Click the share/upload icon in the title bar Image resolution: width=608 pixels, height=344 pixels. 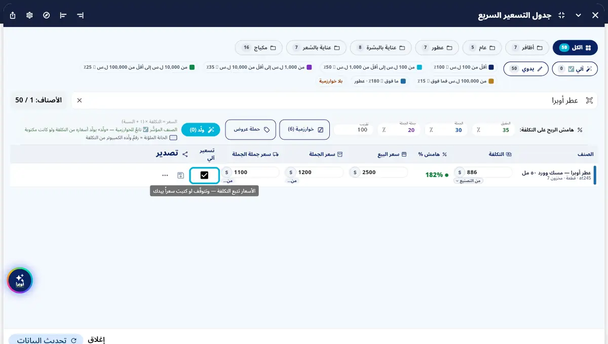(13, 15)
